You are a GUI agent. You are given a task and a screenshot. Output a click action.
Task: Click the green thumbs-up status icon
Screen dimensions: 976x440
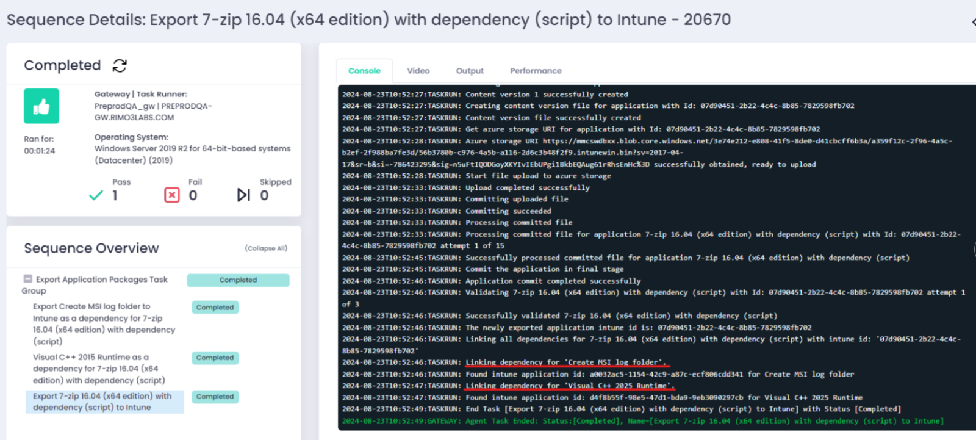[41, 106]
